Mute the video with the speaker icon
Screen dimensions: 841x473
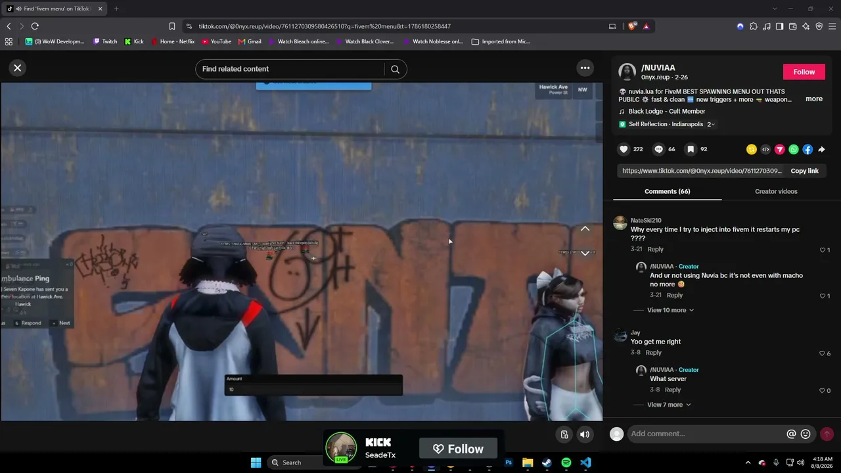585,434
